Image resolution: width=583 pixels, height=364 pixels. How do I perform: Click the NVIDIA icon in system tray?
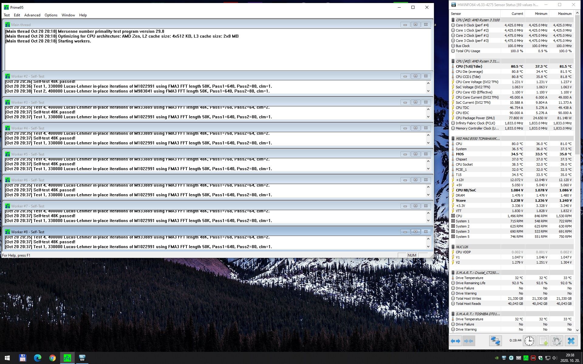pyautogui.click(x=496, y=358)
